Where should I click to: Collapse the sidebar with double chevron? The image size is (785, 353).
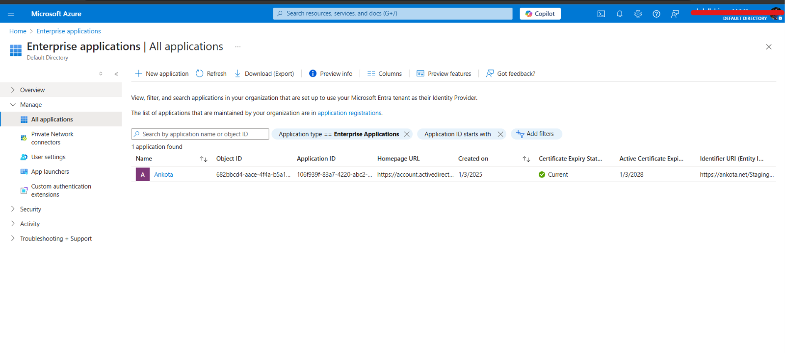click(x=116, y=74)
